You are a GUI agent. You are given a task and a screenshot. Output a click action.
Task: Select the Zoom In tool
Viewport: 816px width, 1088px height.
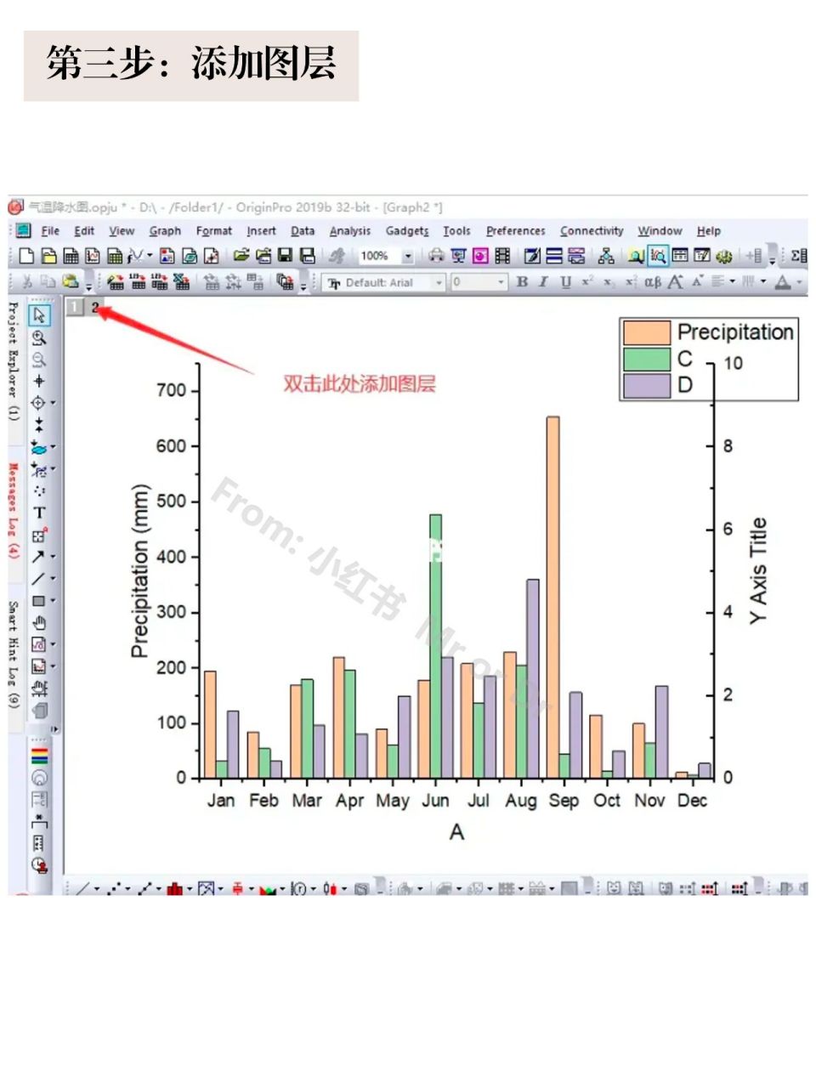coord(38,337)
